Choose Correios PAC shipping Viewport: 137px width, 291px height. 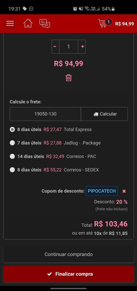(12, 157)
